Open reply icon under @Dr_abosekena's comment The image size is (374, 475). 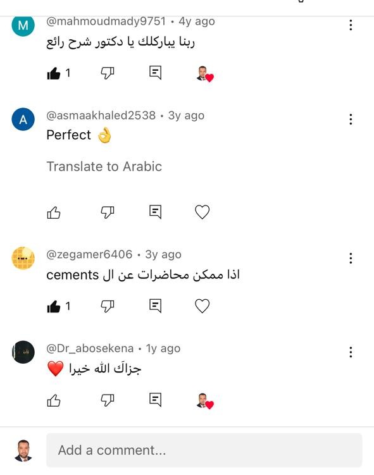[155, 400]
